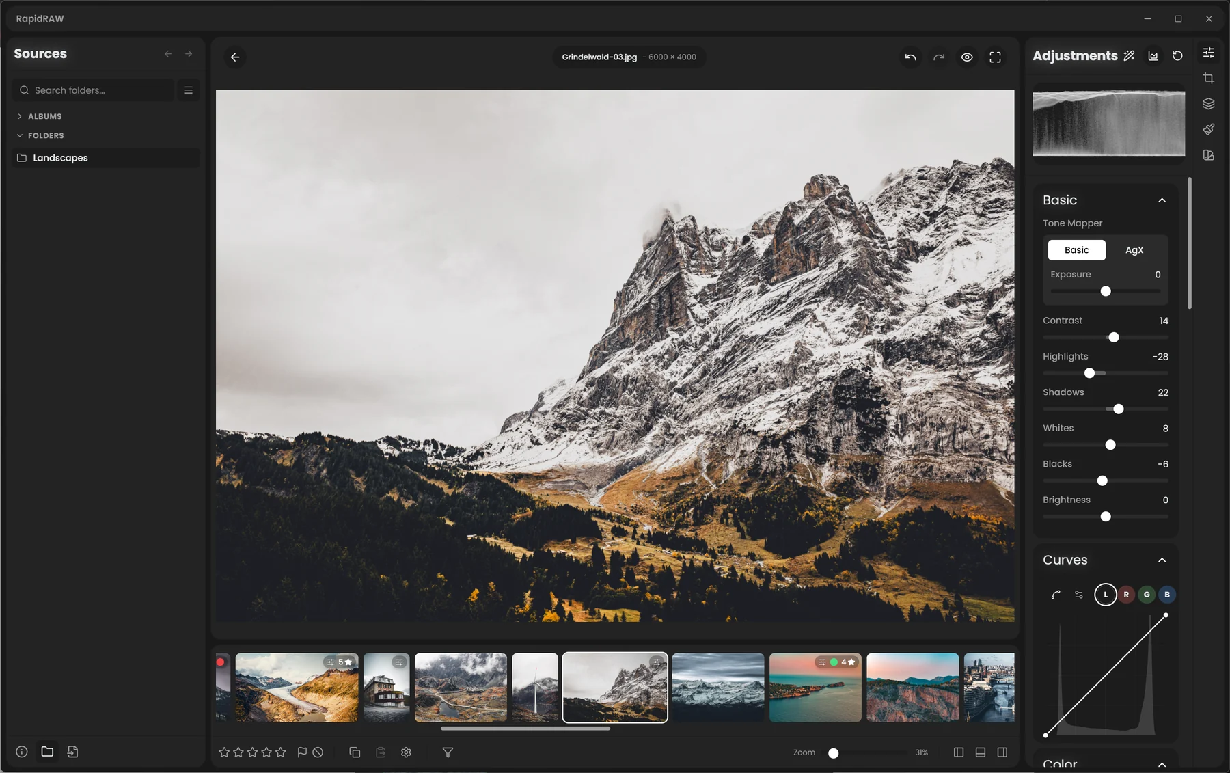This screenshot has width=1230, height=773.
Task: Collapse the Curves section
Action: [1162, 560]
